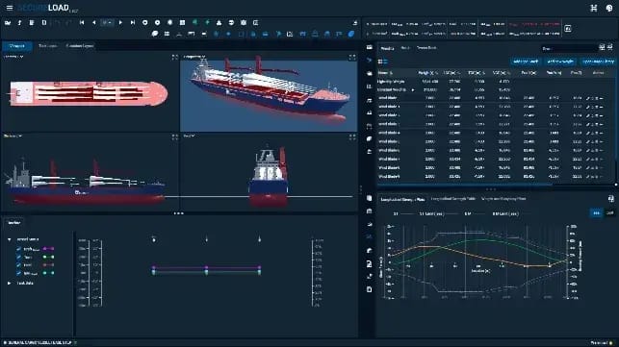This screenshot has width=619, height=347.
Task: Open the third tab in the weights panel
Action: [426, 48]
